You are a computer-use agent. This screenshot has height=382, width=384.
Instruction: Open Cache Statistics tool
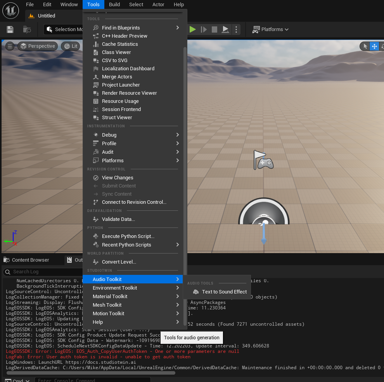[133, 44]
